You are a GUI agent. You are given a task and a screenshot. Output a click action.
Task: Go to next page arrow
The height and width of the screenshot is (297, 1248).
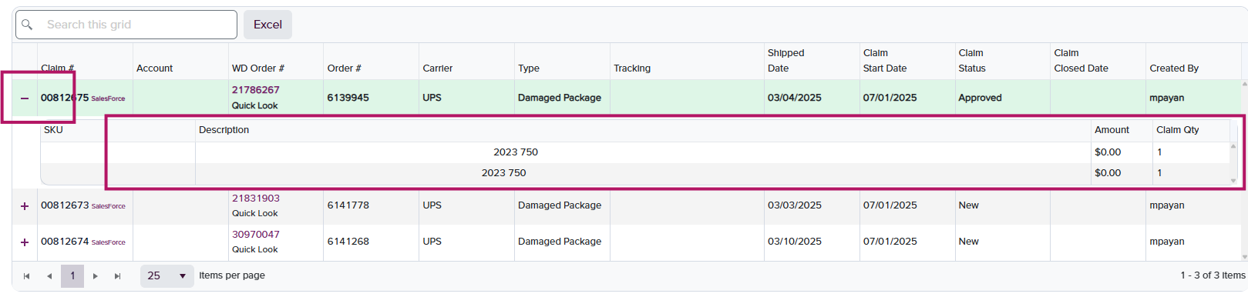pyautogui.click(x=95, y=276)
